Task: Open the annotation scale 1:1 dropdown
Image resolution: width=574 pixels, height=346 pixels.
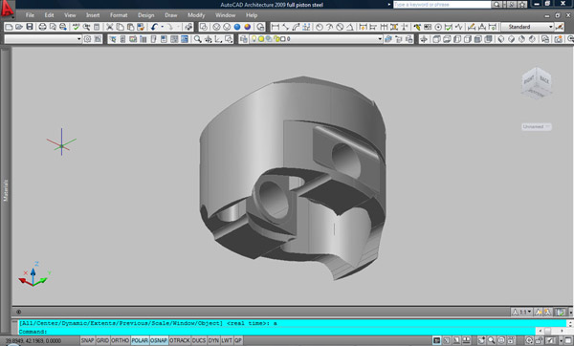Action: point(522,312)
